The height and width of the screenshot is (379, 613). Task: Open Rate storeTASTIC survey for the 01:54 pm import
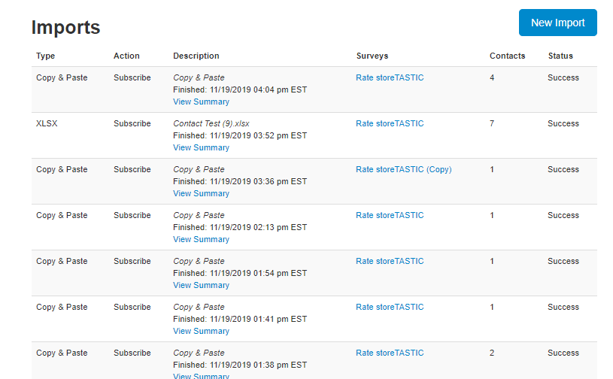(390, 261)
